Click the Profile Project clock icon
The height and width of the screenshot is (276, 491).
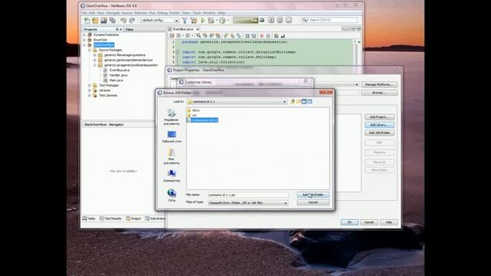click(x=222, y=21)
